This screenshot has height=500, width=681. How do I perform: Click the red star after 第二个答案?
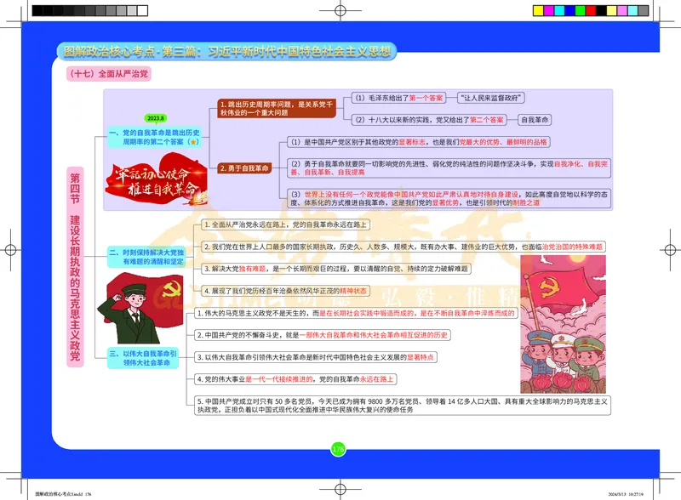(193, 142)
